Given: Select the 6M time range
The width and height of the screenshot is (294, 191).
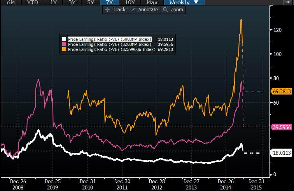Looking at the screenshot, I should pyautogui.click(x=8, y=2).
